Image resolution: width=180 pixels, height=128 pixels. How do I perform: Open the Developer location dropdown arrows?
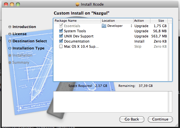(131, 26)
